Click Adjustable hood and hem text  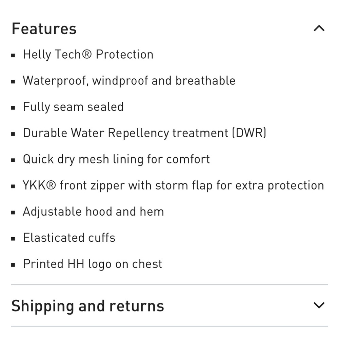click(93, 212)
